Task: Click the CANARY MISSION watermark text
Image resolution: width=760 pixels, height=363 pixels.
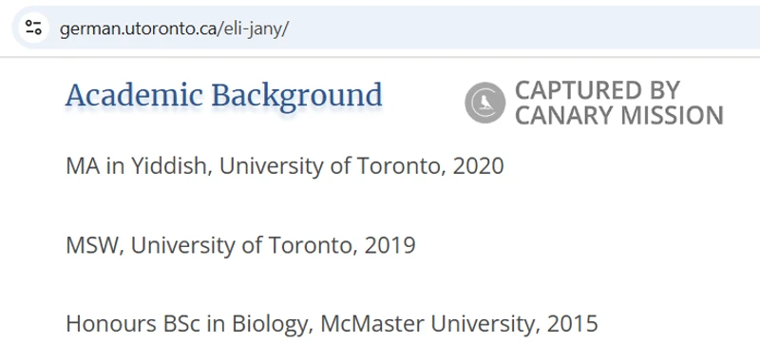Action: 619,116
